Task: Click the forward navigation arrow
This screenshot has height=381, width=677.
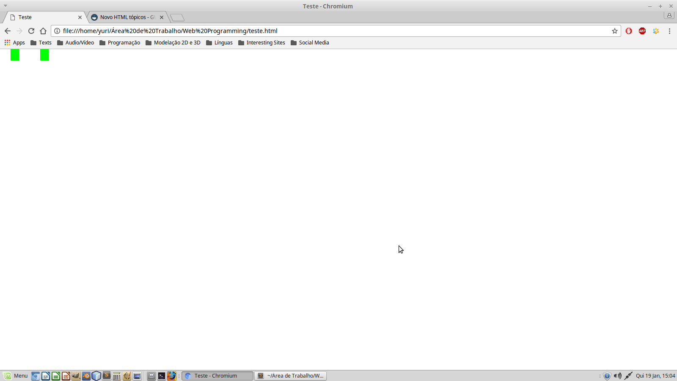Action: tap(19, 31)
